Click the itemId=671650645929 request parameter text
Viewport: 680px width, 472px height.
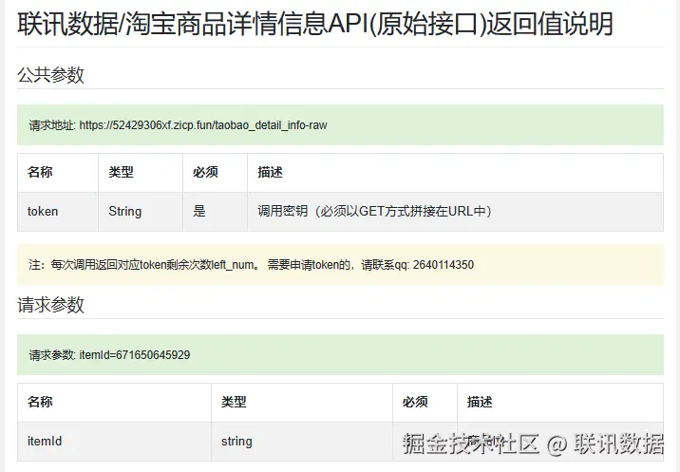pyautogui.click(x=135, y=355)
